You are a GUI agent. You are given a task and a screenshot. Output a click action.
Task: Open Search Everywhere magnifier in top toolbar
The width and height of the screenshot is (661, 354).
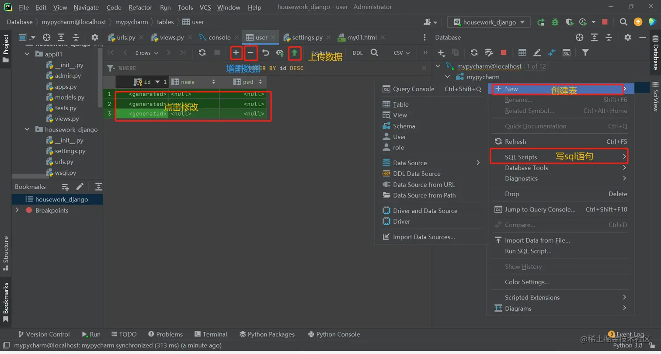point(623,22)
